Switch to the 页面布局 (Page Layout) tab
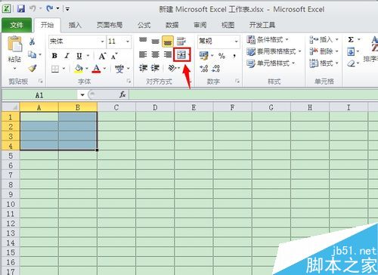The height and width of the screenshot is (275, 378). (110, 25)
